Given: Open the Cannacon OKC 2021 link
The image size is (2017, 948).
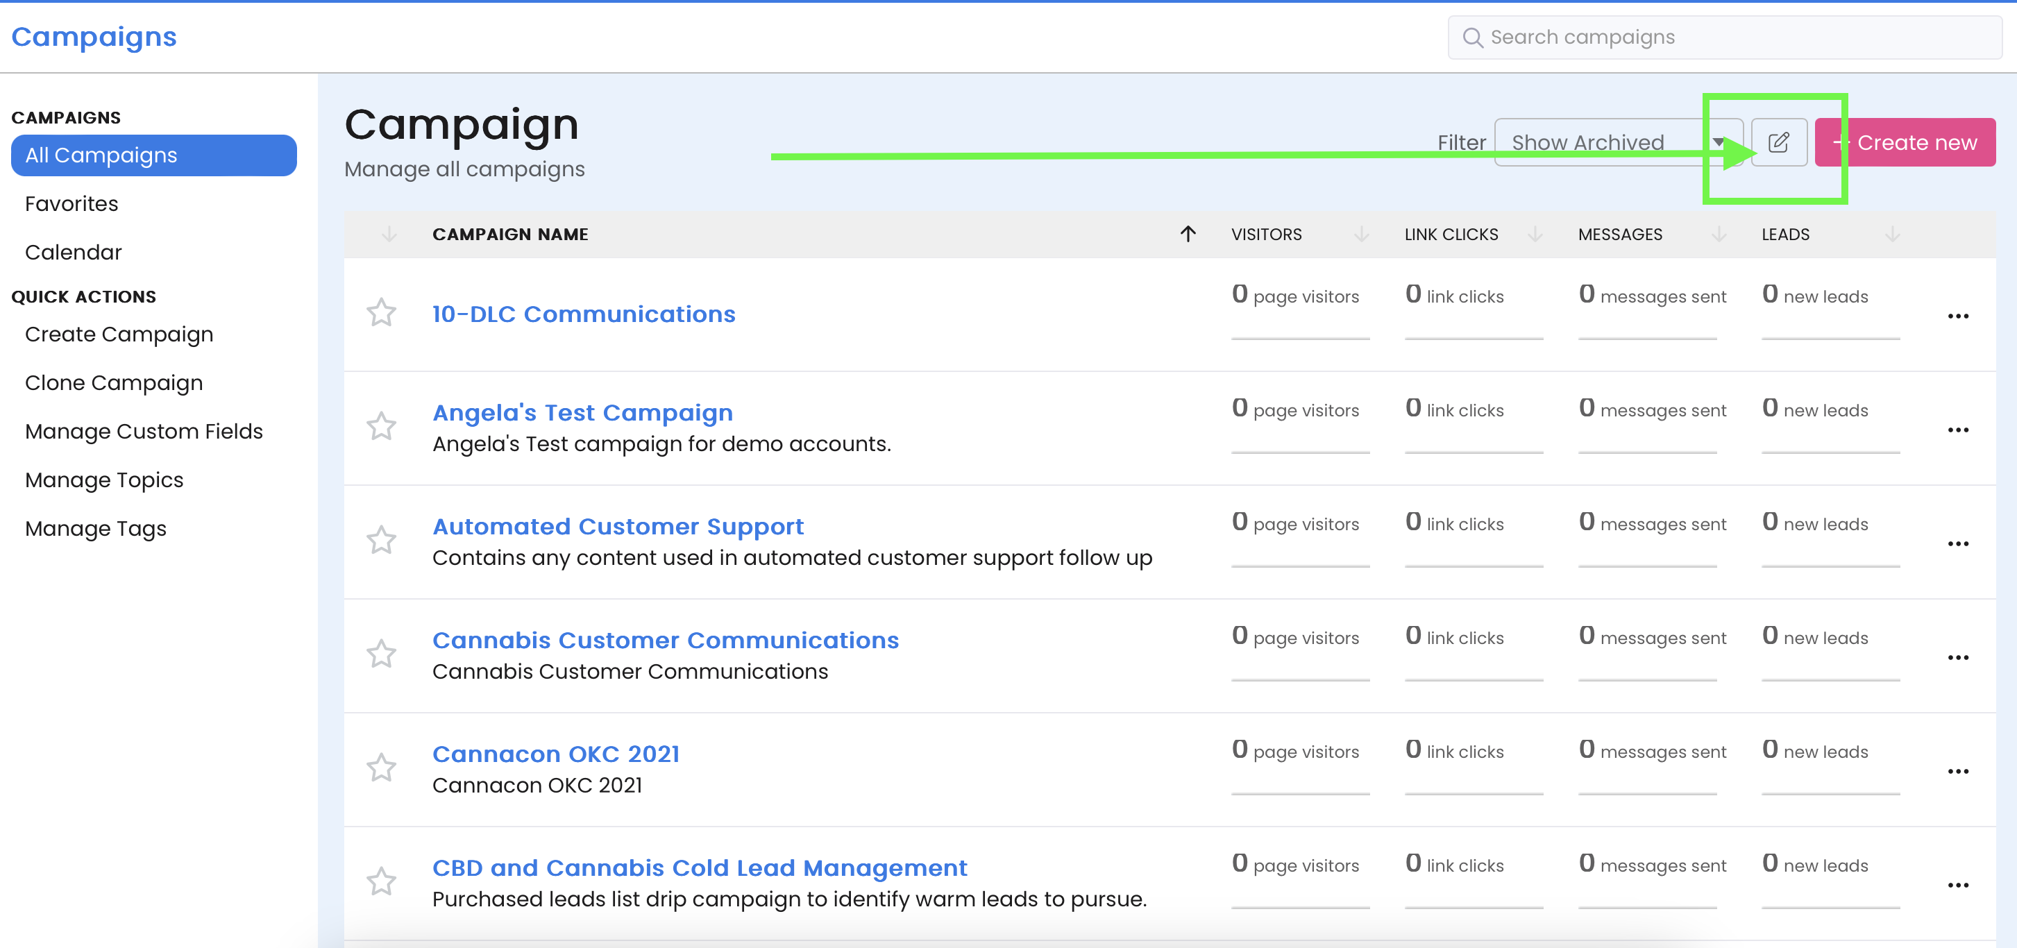Looking at the screenshot, I should pos(556,754).
